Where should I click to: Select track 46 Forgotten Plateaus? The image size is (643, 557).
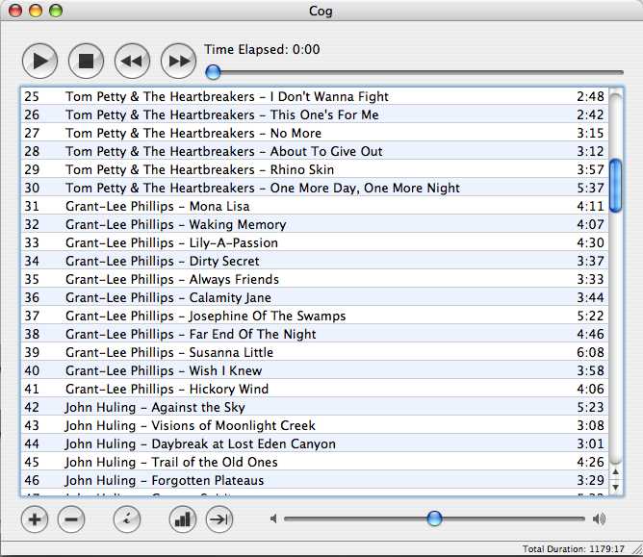pyautogui.click(x=315, y=480)
